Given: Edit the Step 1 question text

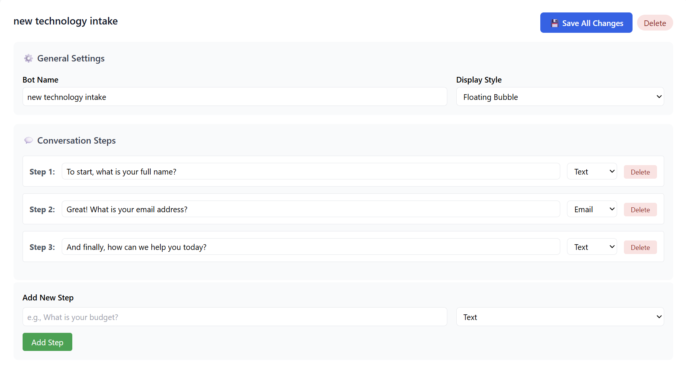Looking at the screenshot, I should click(310, 172).
